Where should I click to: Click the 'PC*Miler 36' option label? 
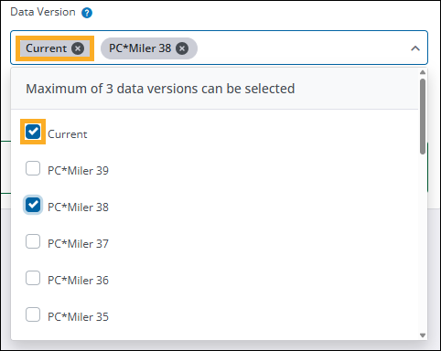(x=78, y=281)
